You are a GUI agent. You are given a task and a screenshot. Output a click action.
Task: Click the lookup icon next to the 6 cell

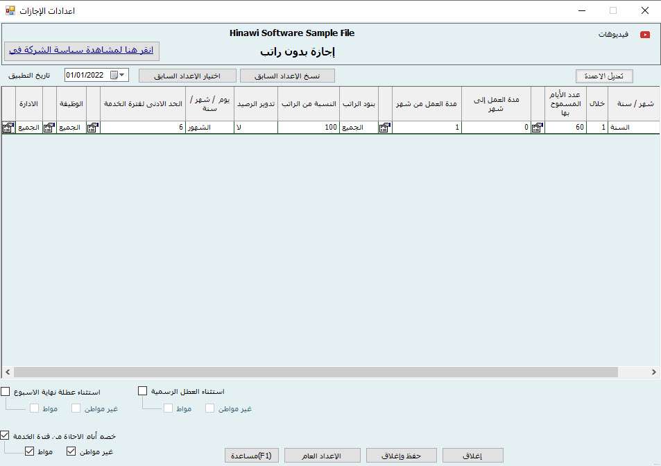(93, 127)
